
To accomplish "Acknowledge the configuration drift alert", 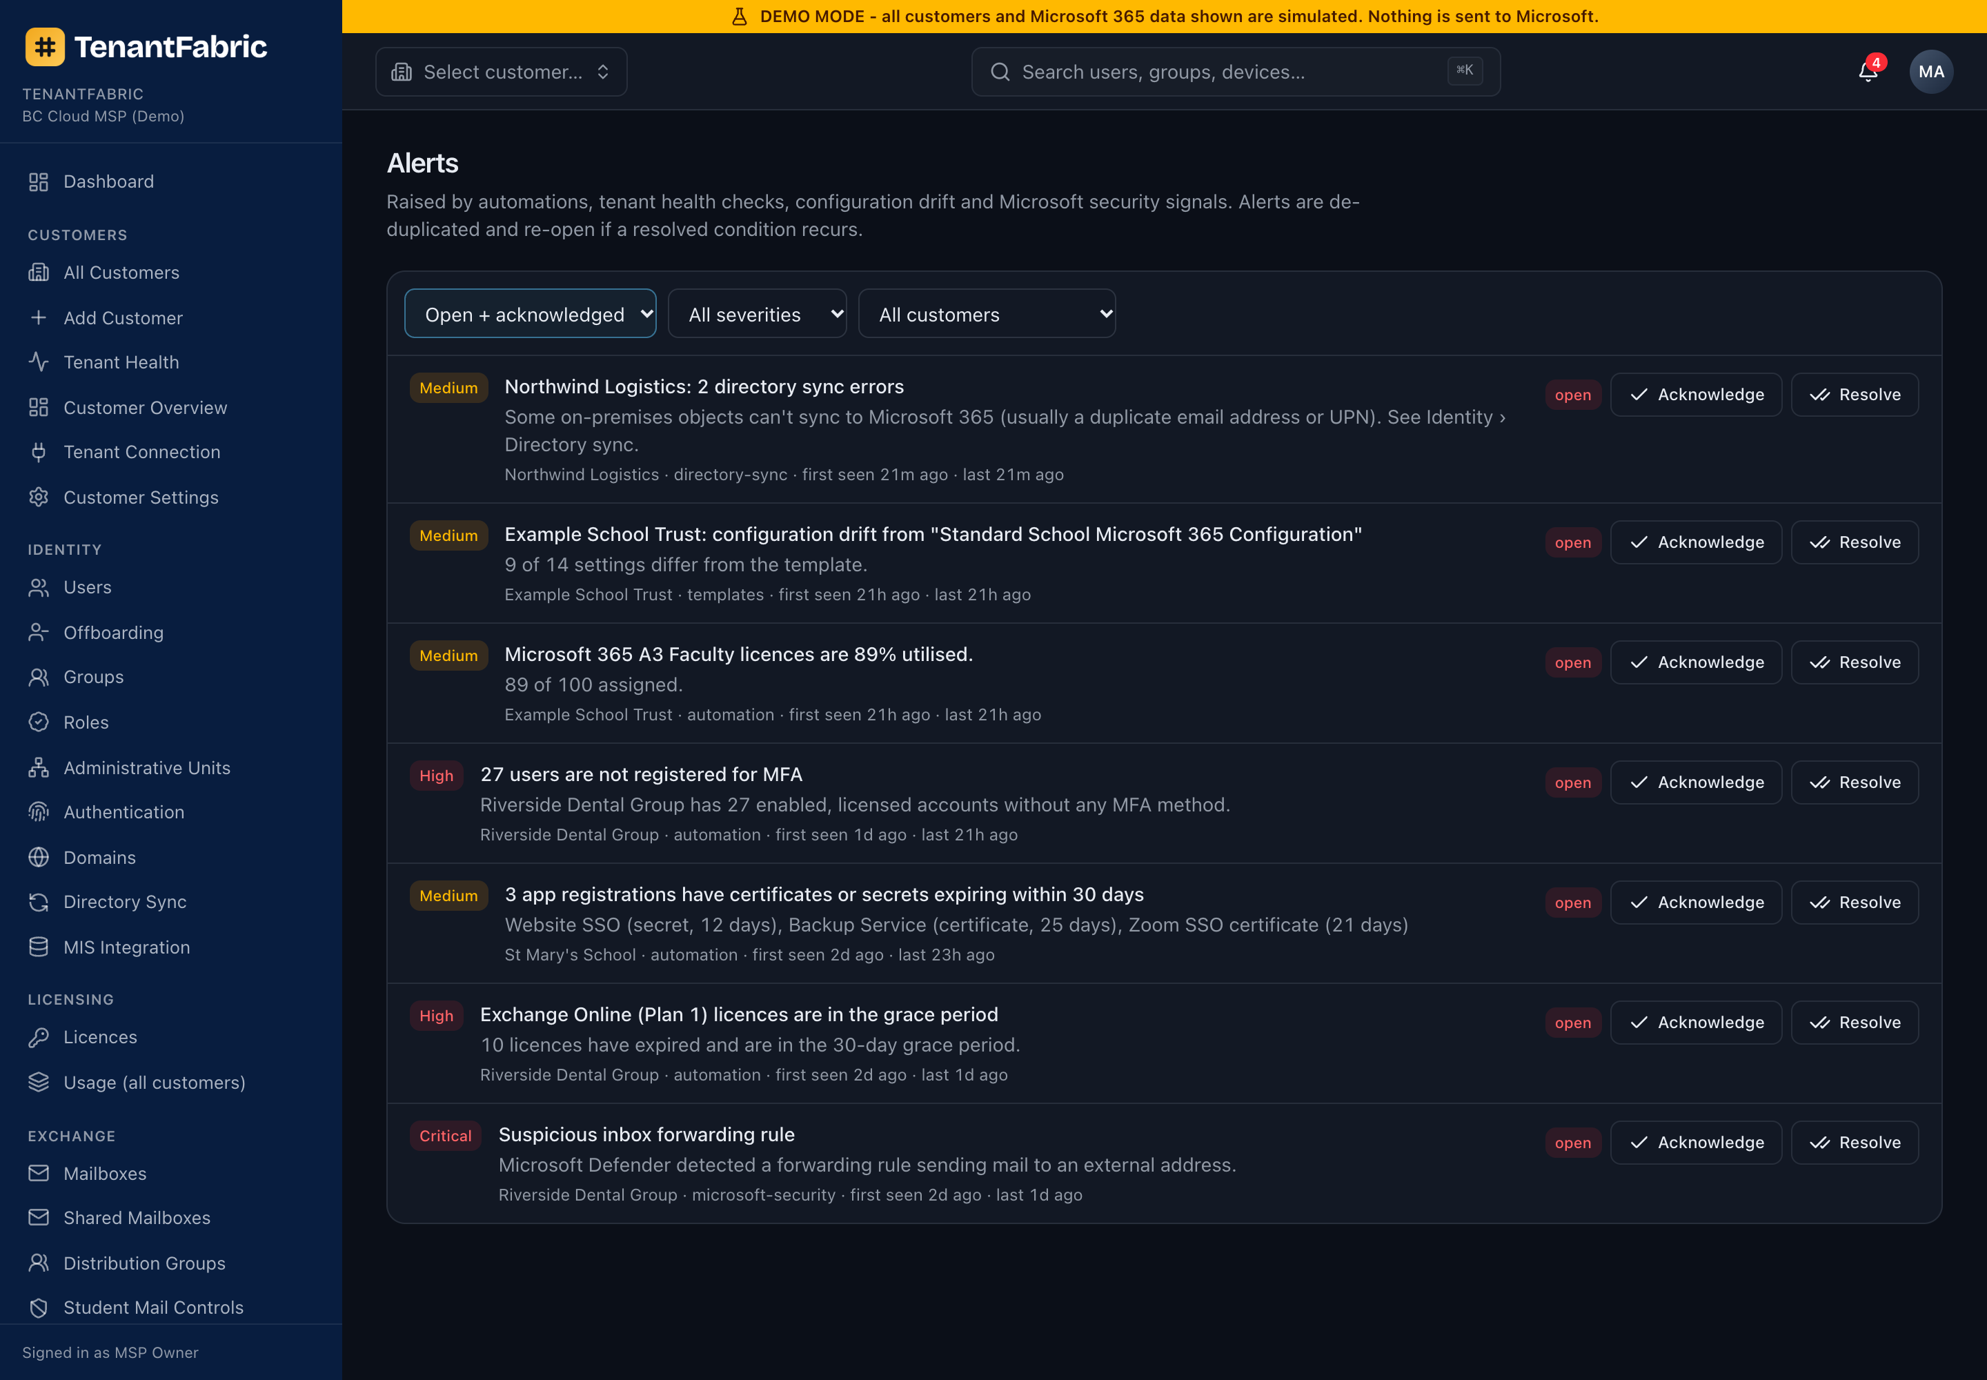I will (x=1696, y=542).
